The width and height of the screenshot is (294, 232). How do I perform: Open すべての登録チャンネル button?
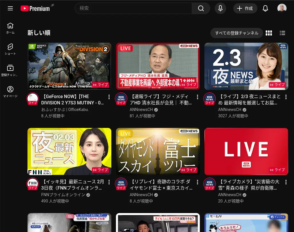pyautogui.click(x=236, y=33)
